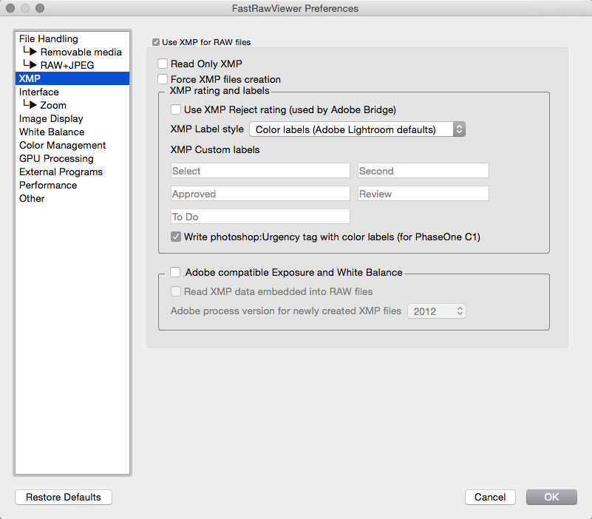Click the Select custom label field
Viewport: 592px width, 519px height.
click(260, 171)
